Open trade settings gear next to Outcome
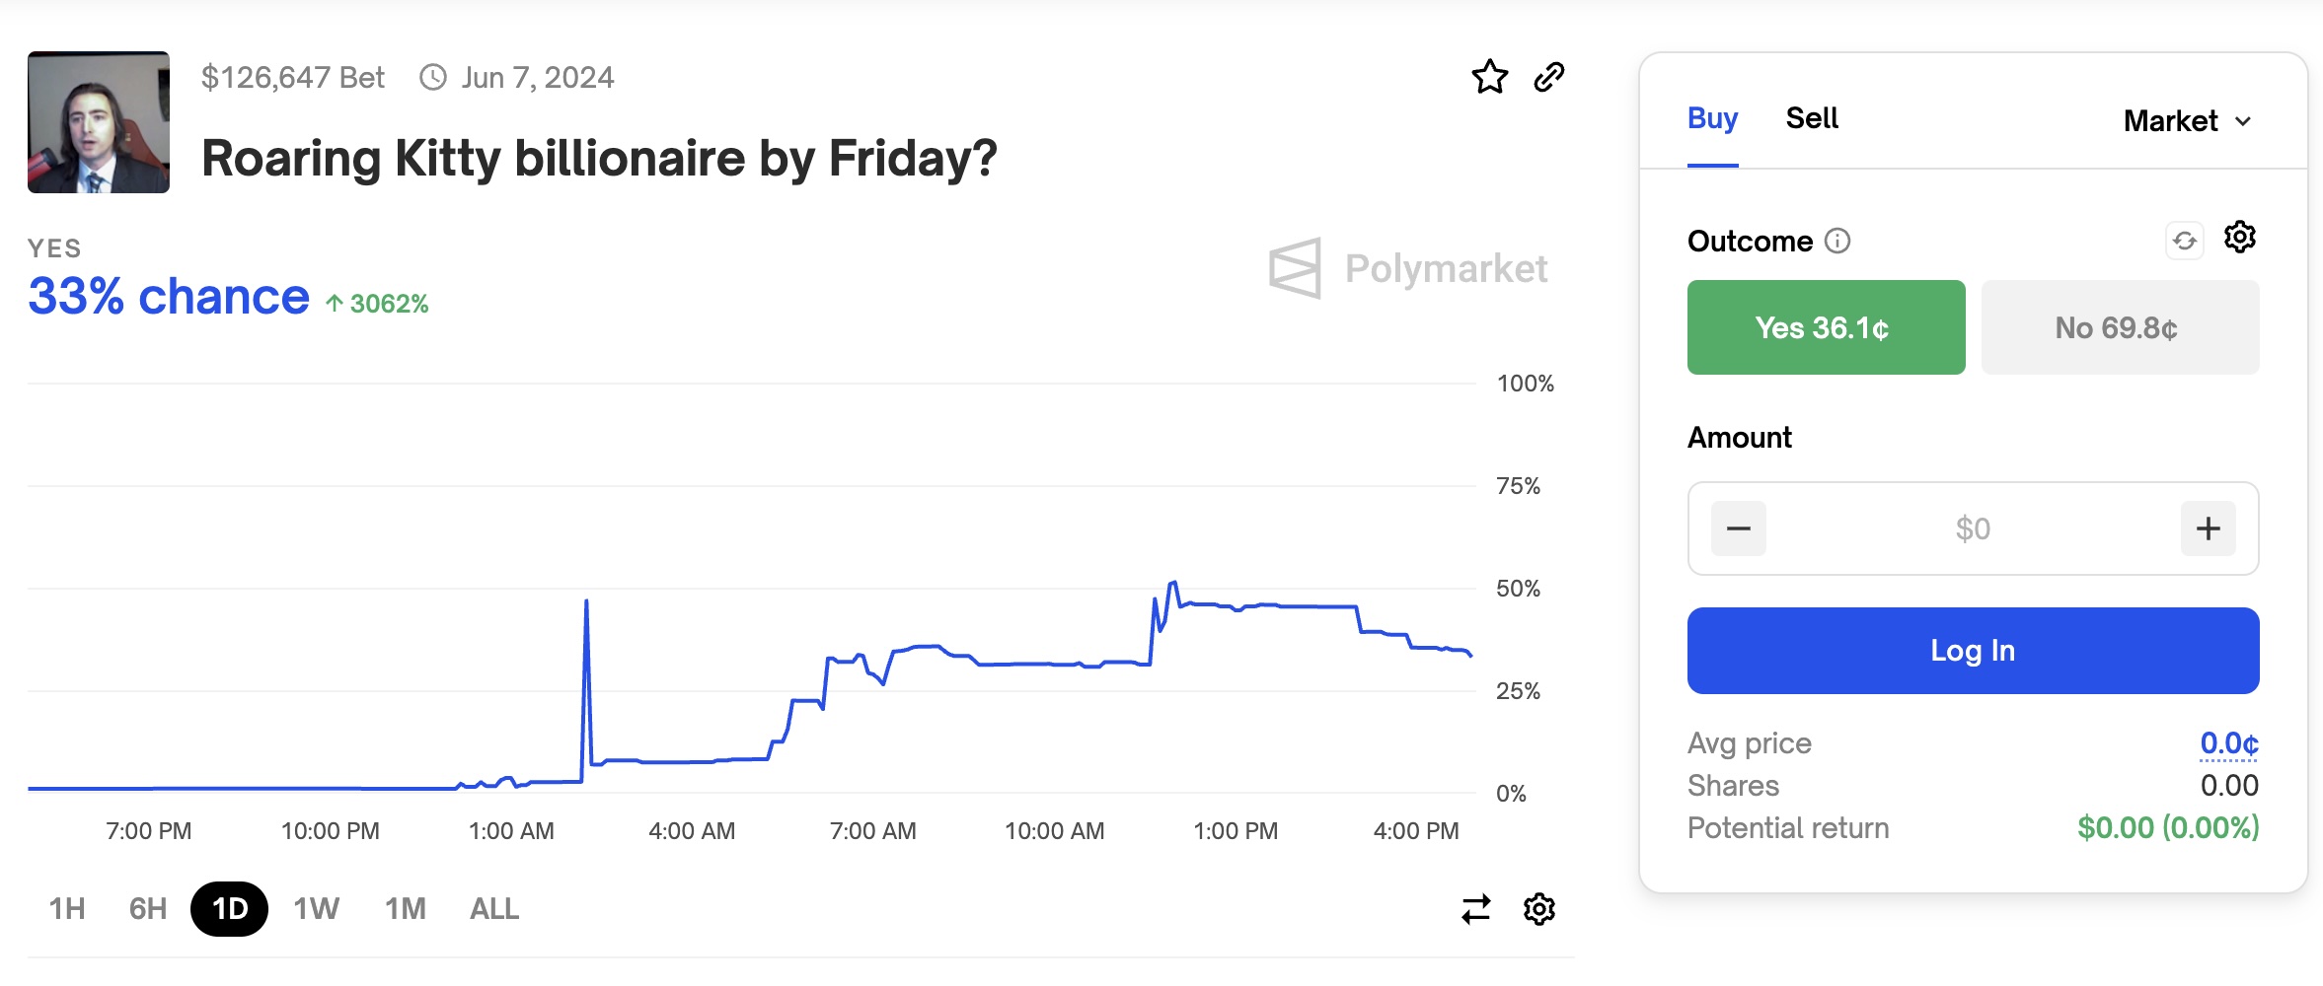Viewport: 2323px width, 986px height. [2239, 238]
